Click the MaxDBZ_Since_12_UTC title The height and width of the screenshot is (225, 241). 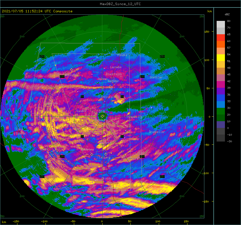120,4
